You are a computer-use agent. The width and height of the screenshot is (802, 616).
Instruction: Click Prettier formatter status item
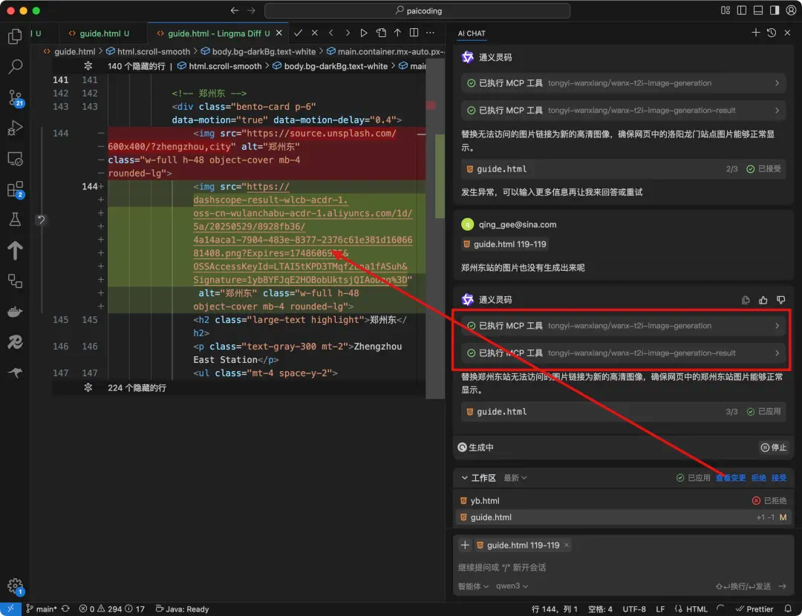tap(754, 609)
